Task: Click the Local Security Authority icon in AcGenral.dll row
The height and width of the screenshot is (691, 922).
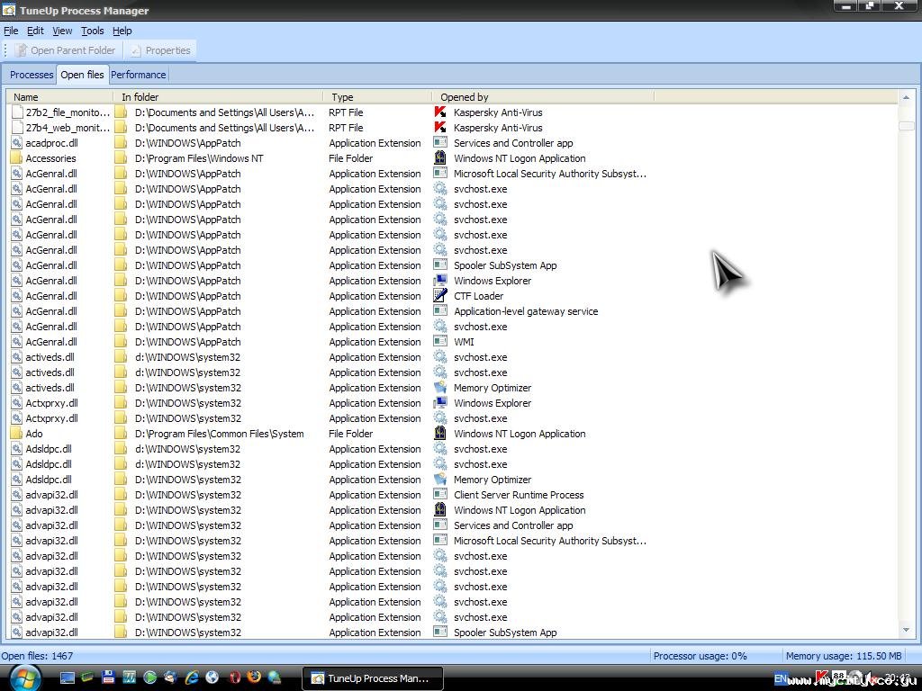Action: [x=439, y=174]
